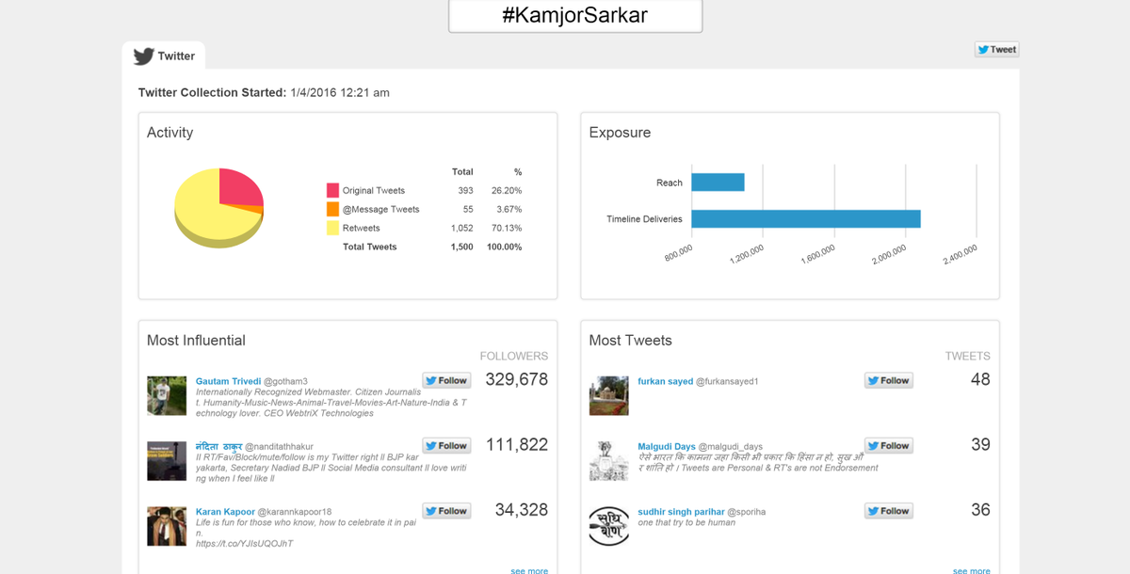Click the Twitter bird icon in tab

point(143,56)
